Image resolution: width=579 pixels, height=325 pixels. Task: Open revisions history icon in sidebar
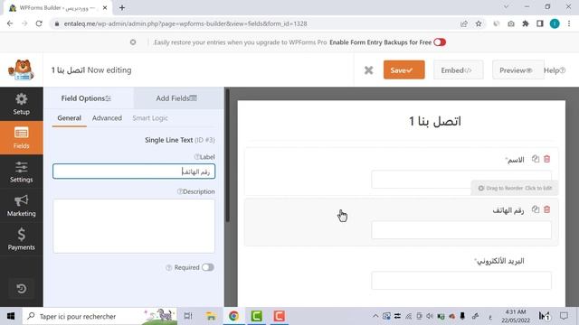coord(22,289)
